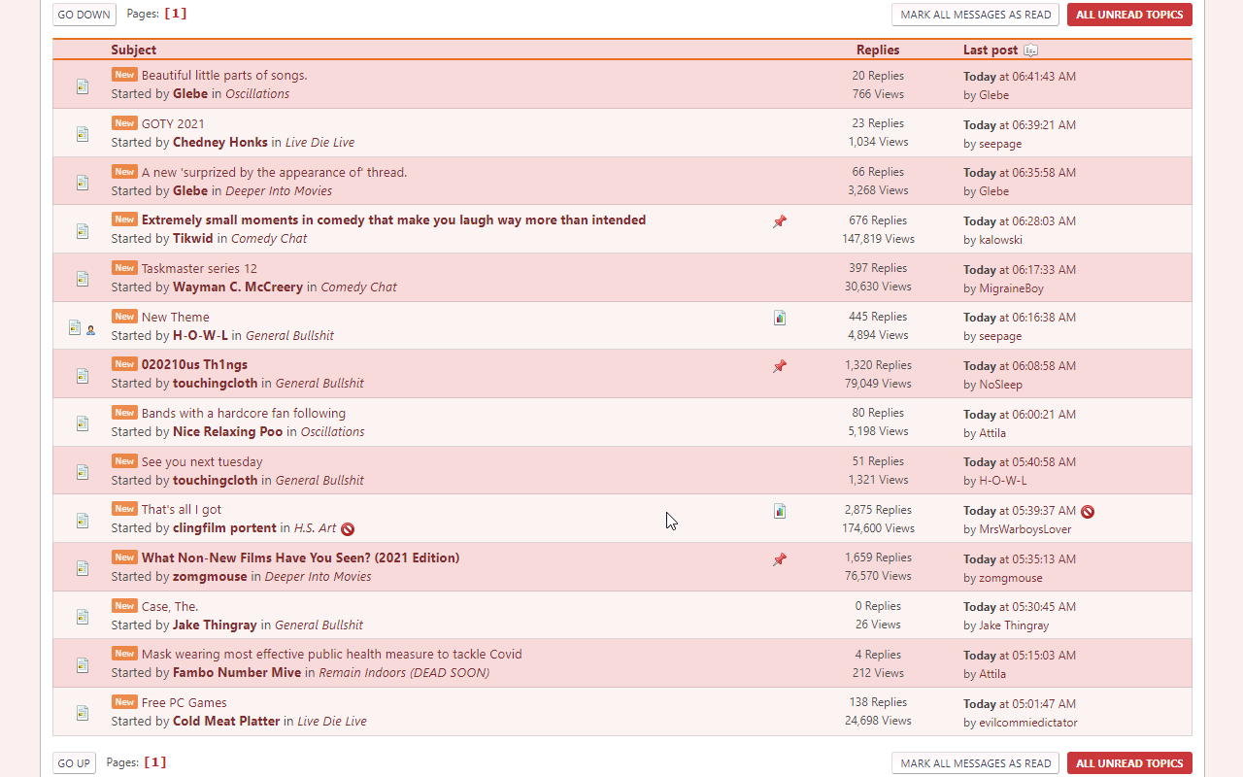The width and height of the screenshot is (1243, 777).
Task: Open last poster MigraineBoy's profile
Action: coord(1011,288)
